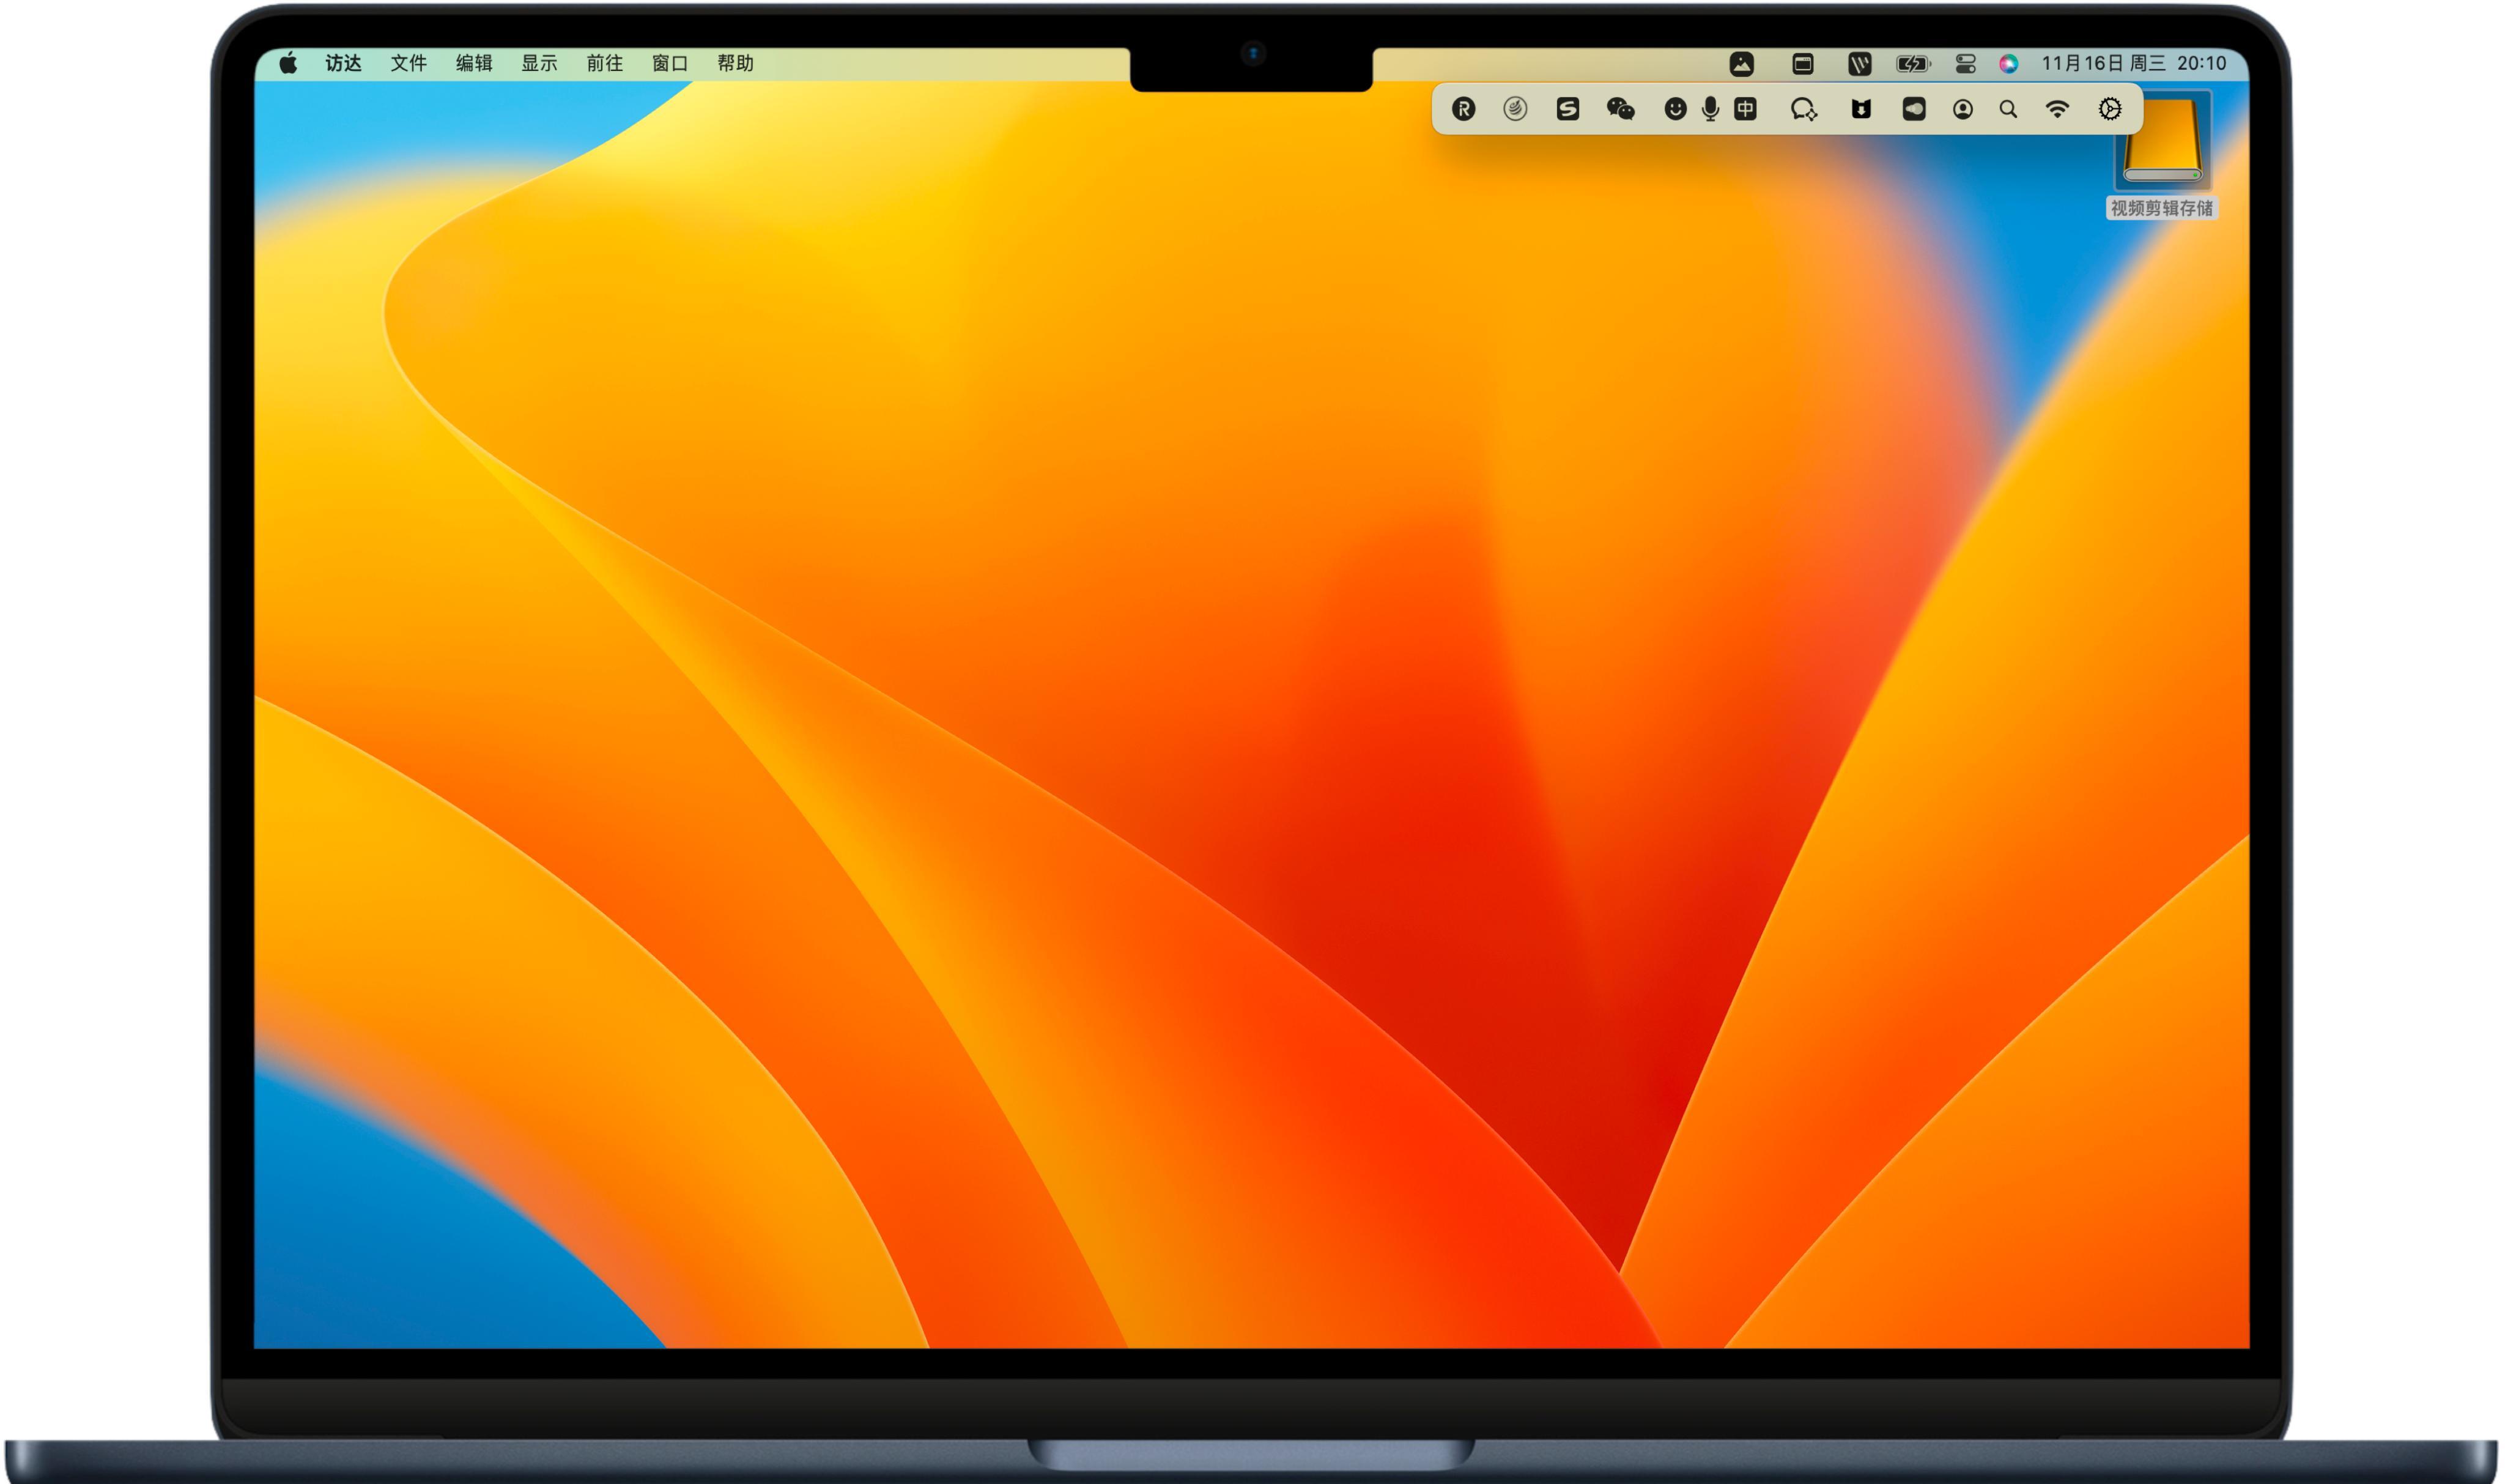Click the date and time 20:10

pos(2133,63)
